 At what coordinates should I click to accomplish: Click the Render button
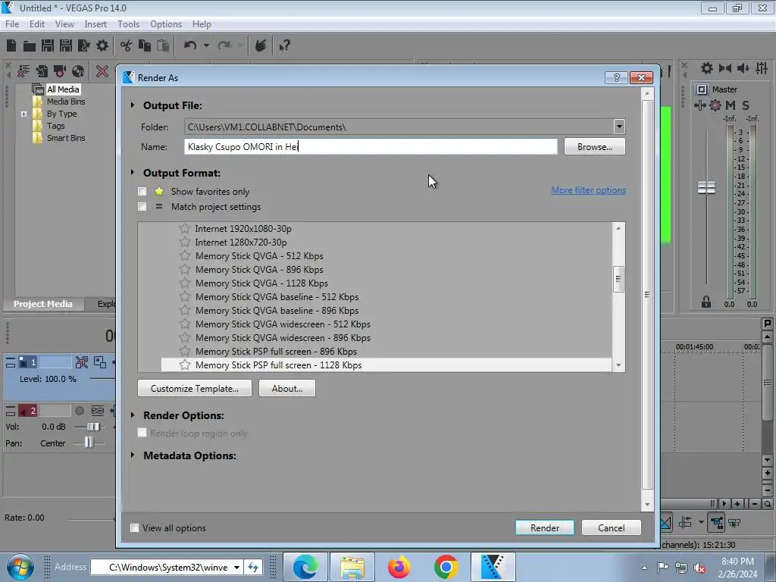coord(544,527)
